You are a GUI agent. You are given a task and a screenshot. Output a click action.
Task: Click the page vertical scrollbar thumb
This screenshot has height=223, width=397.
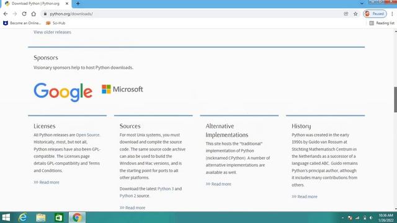(x=395, y=100)
